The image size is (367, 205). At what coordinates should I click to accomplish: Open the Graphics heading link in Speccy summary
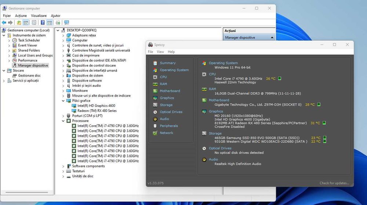[x=216, y=111]
